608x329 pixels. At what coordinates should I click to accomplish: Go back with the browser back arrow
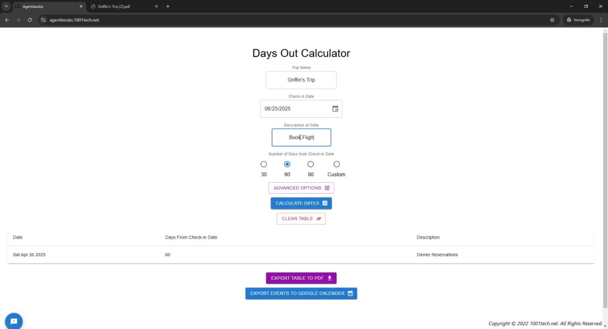pos(7,20)
